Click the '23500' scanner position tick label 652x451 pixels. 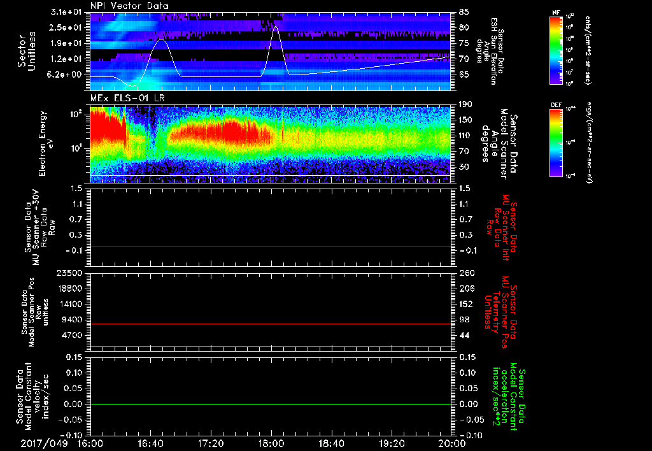tap(69, 273)
